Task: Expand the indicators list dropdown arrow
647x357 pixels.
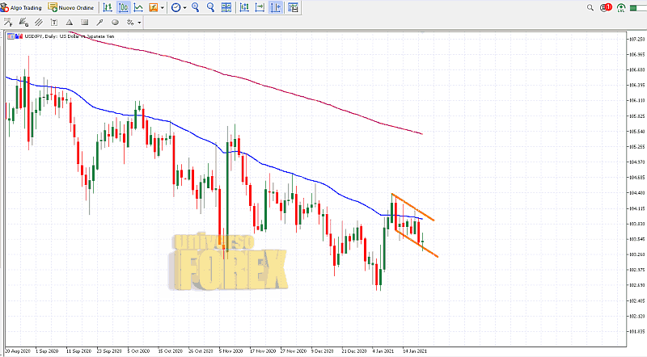Action: pyautogui.click(x=163, y=7)
